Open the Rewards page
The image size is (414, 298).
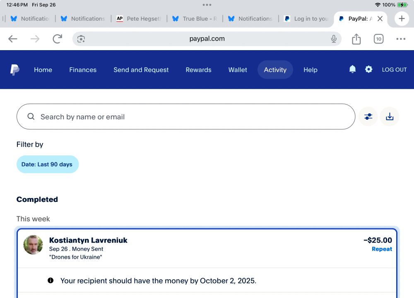pyautogui.click(x=199, y=70)
